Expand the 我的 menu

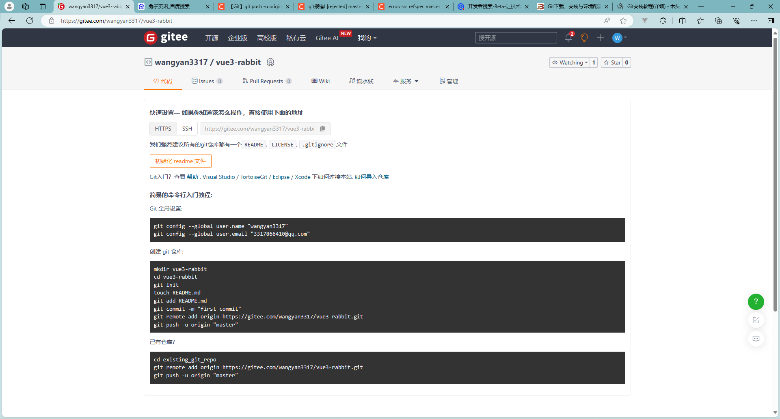(x=367, y=38)
